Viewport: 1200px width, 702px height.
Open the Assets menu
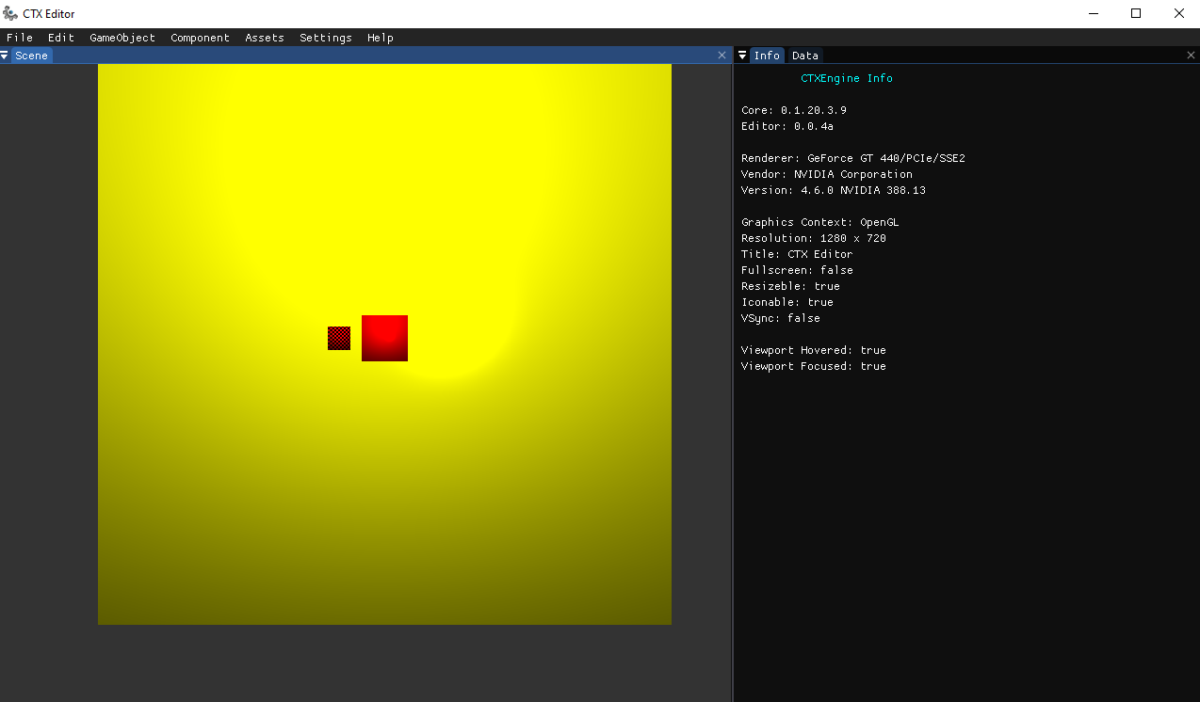coord(265,38)
